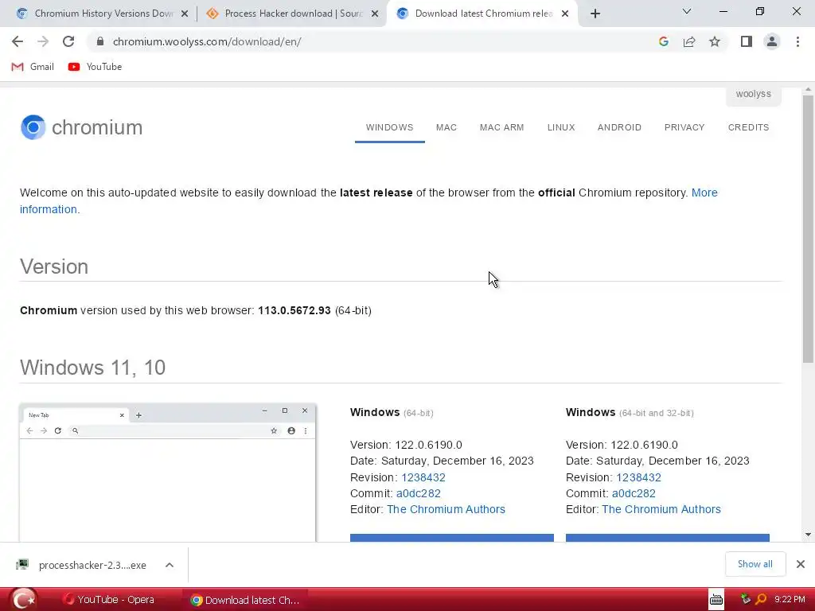
Task: Switch to YouTube - Opera taskbar item
Action: coord(108,600)
